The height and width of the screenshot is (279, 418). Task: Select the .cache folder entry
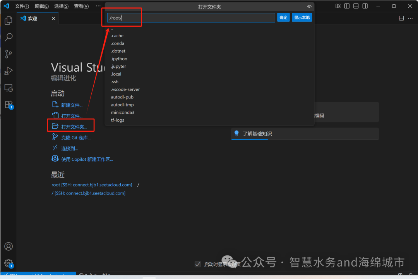209,36
